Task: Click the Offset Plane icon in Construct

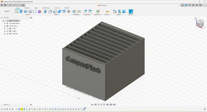Action: click(x=98, y=11)
